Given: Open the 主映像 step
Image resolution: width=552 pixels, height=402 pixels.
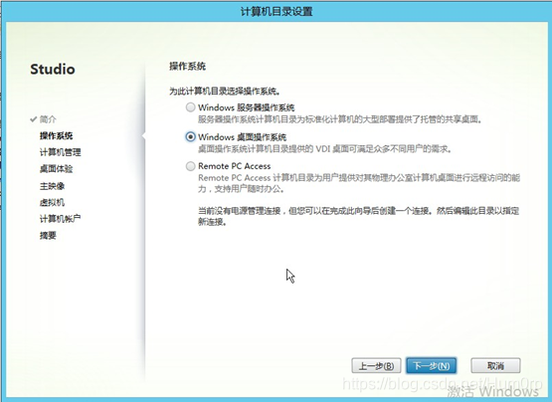Looking at the screenshot, I should [52, 186].
